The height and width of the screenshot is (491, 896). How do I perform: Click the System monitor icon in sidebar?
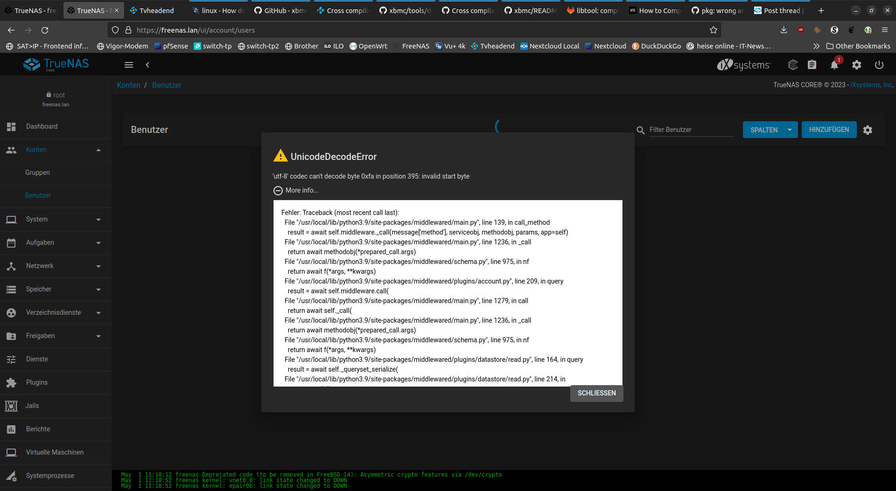click(x=11, y=219)
